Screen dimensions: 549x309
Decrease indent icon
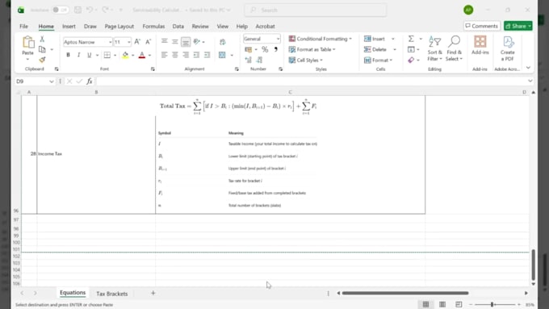point(196,55)
